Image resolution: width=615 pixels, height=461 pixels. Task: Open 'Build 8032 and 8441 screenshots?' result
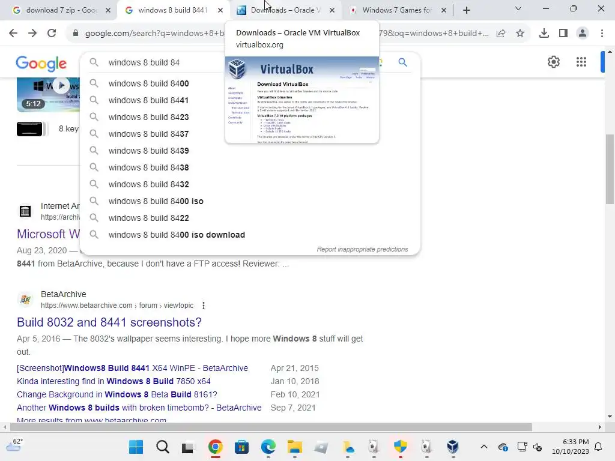click(x=109, y=322)
